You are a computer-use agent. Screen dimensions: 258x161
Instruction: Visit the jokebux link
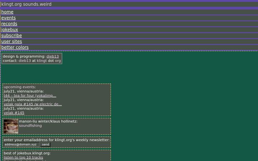click(x=10, y=30)
